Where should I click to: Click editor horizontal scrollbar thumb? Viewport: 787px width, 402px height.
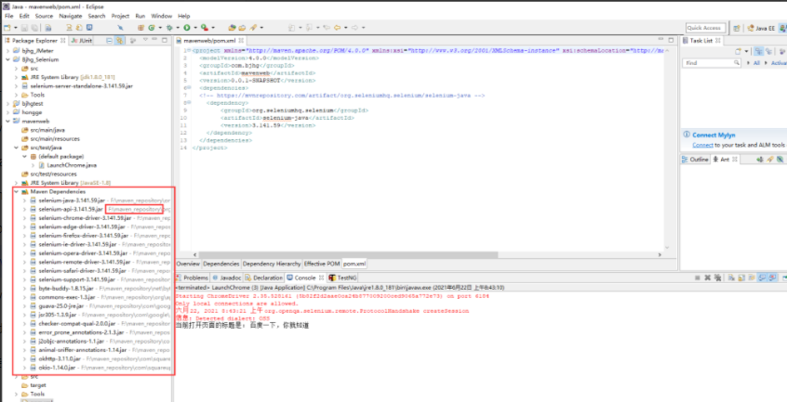coord(347,254)
